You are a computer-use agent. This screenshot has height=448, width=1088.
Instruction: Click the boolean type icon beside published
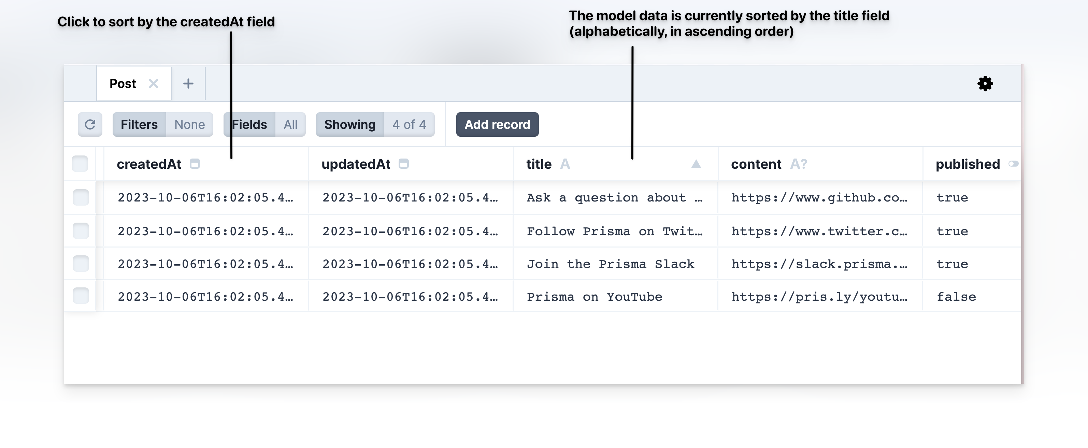[x=1014, y=164]
